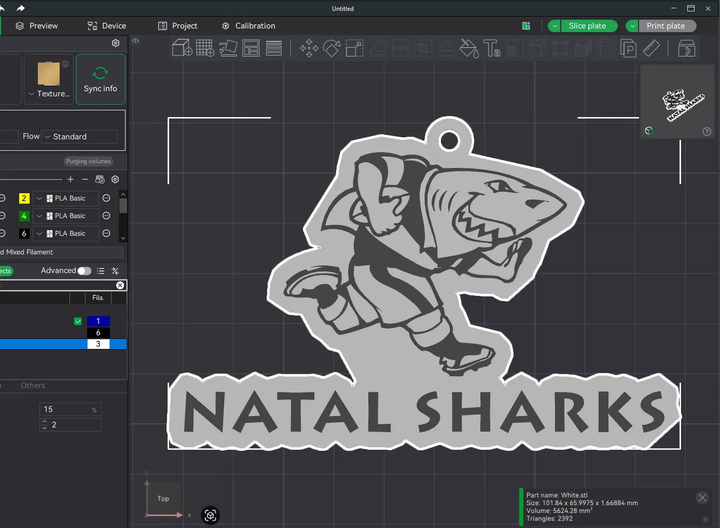
Task: Click the list view icon beside Advanced
Action: pos(101,271)
